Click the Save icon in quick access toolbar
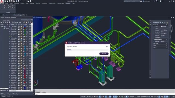175x98 pixels. pyautogui.click(x=10, y=1)
